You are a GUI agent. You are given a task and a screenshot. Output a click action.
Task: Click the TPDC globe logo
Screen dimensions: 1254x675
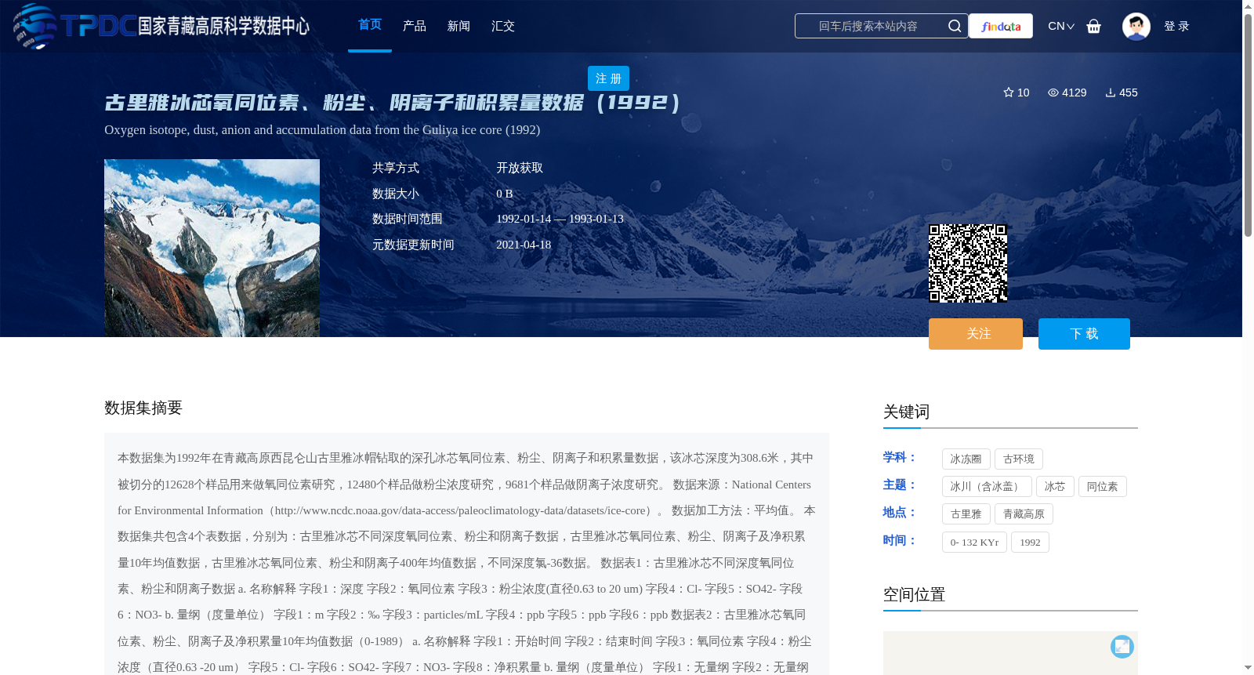pos(35,26)
